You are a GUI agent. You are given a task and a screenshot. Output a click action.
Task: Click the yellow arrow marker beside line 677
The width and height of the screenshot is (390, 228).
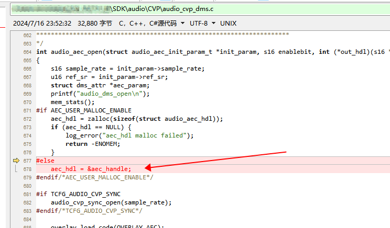click(16, 161)
